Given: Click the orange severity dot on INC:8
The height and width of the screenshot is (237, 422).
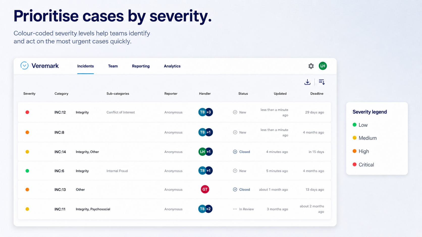Looking at the screenshot, I should tap(27, 132).
